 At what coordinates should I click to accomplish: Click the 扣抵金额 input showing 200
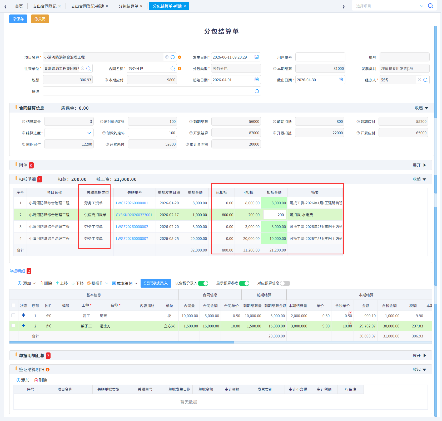pyautogui.click(x=275, y=215)
